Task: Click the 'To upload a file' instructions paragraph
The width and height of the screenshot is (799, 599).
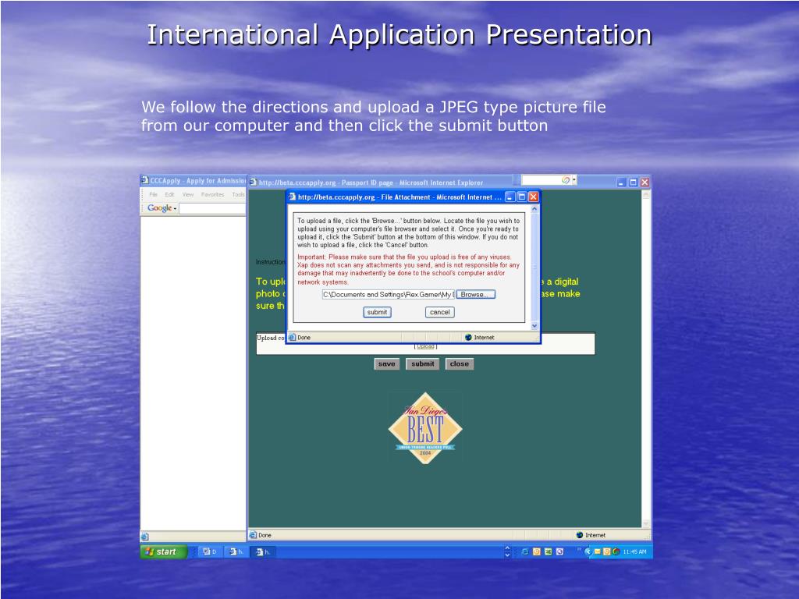Action: [x=408, y=232]
